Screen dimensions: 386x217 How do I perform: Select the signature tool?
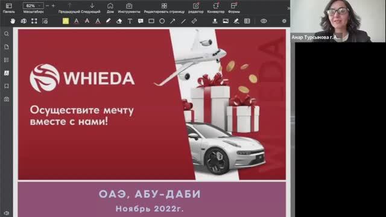point(236,21)
